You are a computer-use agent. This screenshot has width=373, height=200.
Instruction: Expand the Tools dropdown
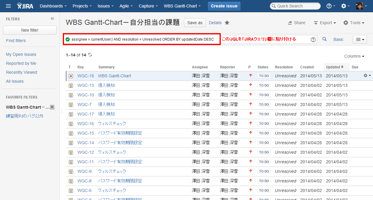tap(354, 23)
